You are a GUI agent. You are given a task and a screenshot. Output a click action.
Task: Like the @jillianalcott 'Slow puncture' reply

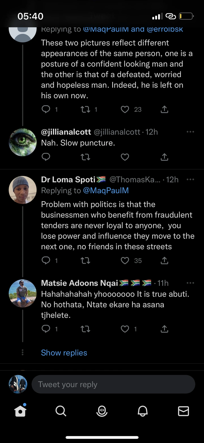tap(125, 157)
